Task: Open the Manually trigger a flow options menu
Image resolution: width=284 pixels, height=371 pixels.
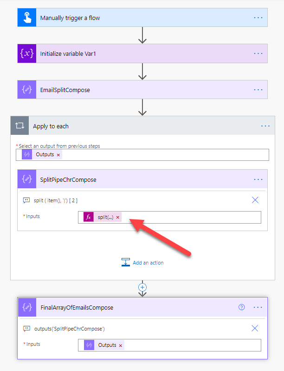Action: click(258, 18)
